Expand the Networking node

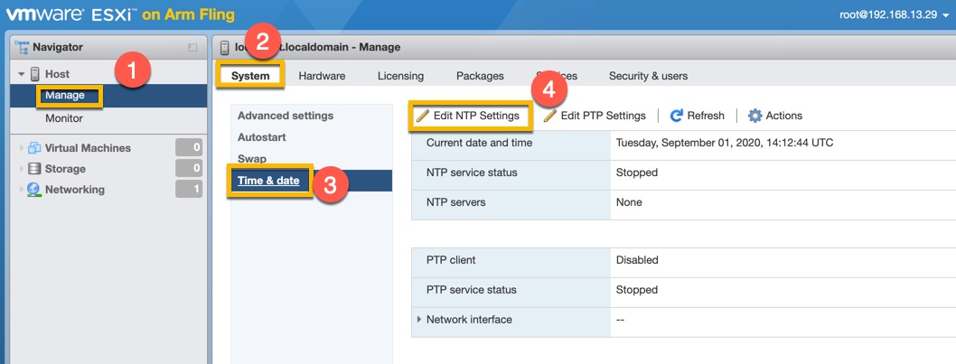pyautogui.click(x=22, y=190)
